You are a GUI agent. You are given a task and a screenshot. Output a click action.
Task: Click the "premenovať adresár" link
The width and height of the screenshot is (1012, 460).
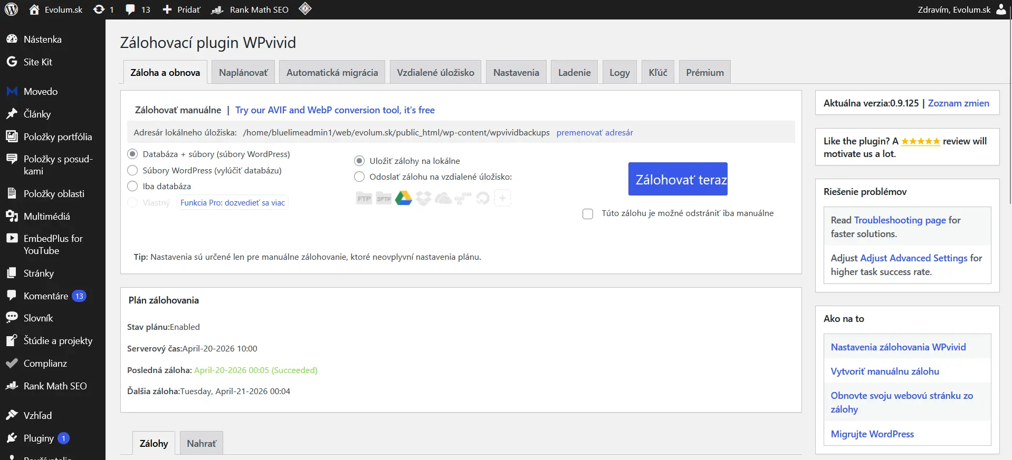point(595,133)
